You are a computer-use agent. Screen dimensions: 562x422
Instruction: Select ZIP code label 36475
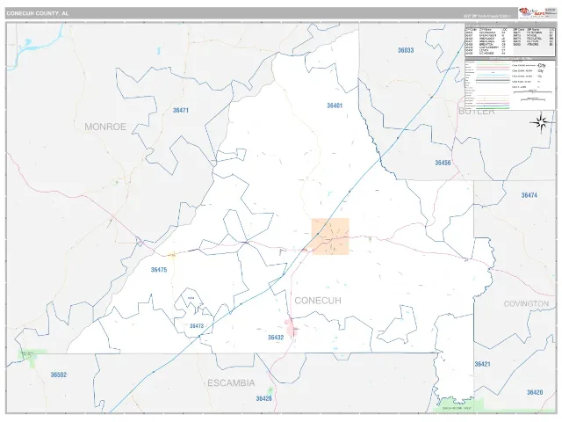click(159, 270)
